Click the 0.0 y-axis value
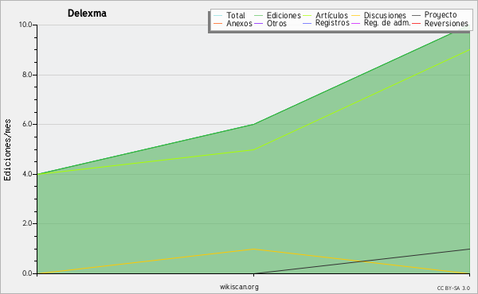 27,273
